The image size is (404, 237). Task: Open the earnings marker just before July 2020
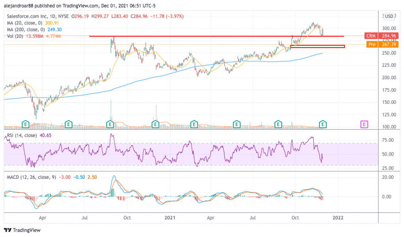[68, 124]
